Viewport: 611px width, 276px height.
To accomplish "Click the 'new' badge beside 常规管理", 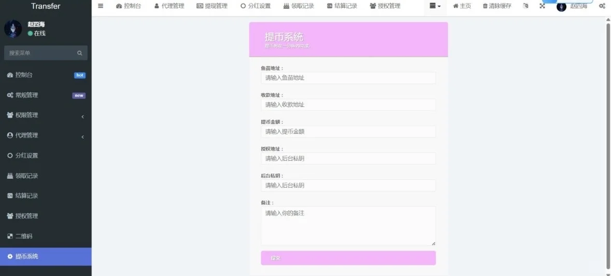I will point(79,96).
